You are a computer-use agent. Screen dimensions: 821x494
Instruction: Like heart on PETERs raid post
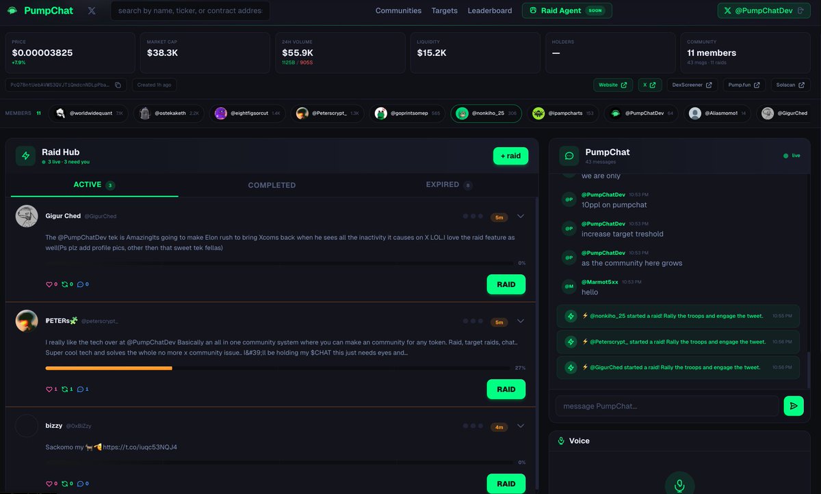49,389
